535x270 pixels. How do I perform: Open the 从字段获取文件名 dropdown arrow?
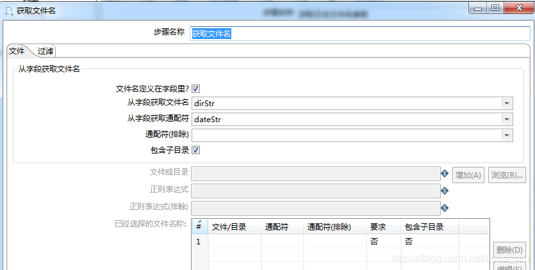click(x=507, y=103)
